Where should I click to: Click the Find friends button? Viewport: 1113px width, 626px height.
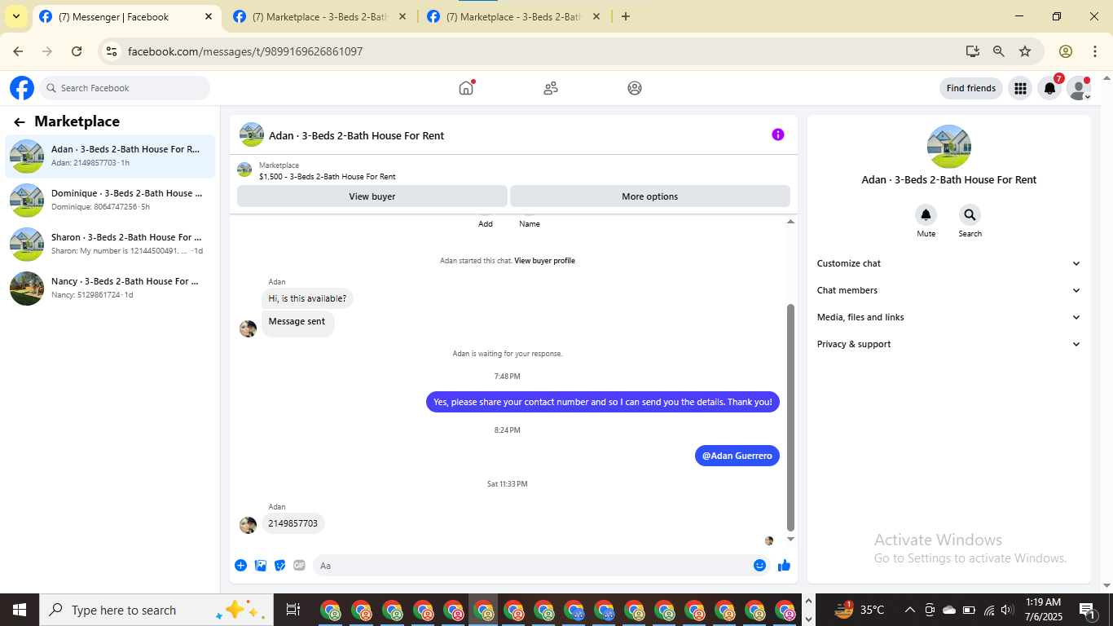(x=971, y=88)
